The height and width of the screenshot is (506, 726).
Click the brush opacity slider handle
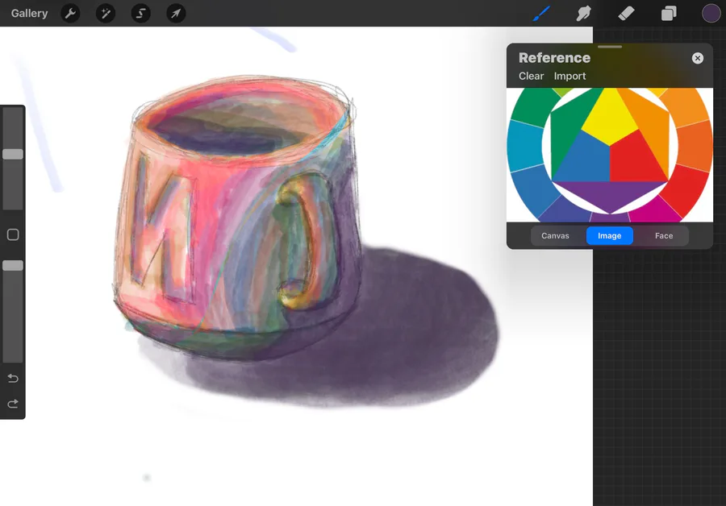coord(13,265)
